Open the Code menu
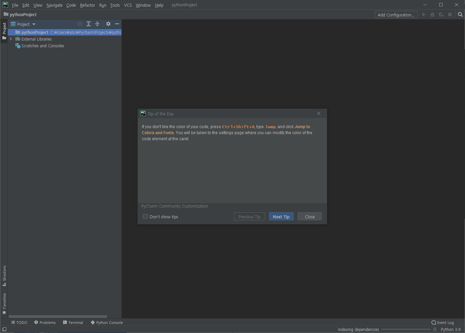465x333 pixels. click(x=71, y=5)
